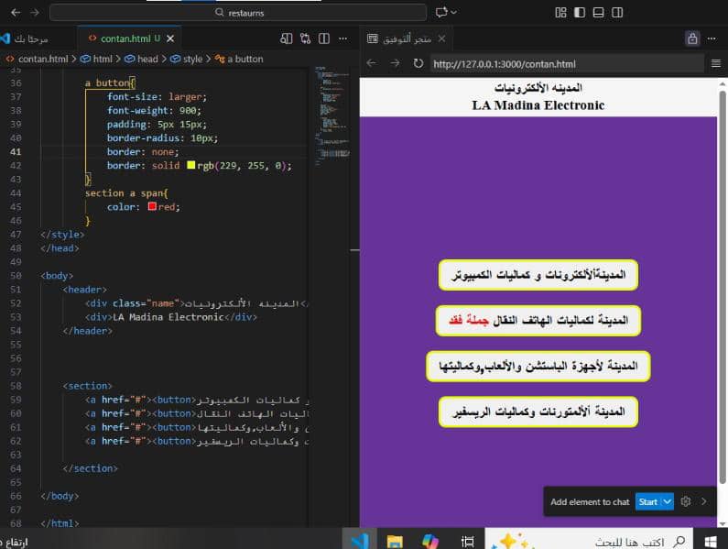Toggle the secondary side bar

[617, 13]
